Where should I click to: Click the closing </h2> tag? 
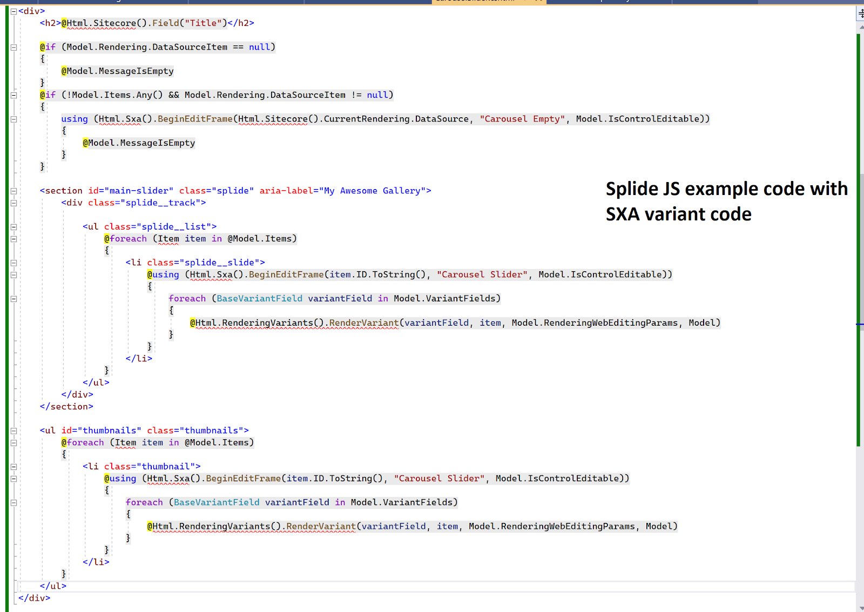click(x=241, y=23)
